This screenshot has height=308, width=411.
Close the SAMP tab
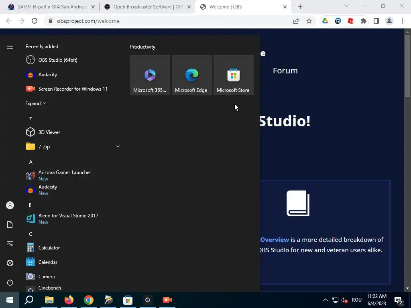click(x=93, y=7)
